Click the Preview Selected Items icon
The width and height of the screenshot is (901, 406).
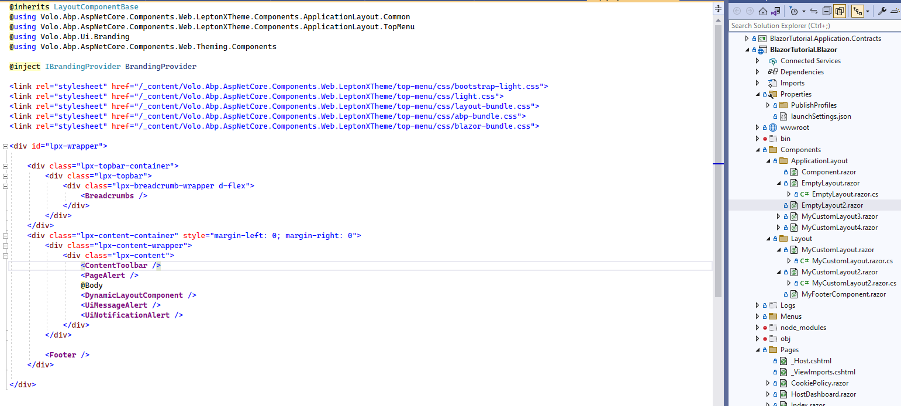(896, 11)
